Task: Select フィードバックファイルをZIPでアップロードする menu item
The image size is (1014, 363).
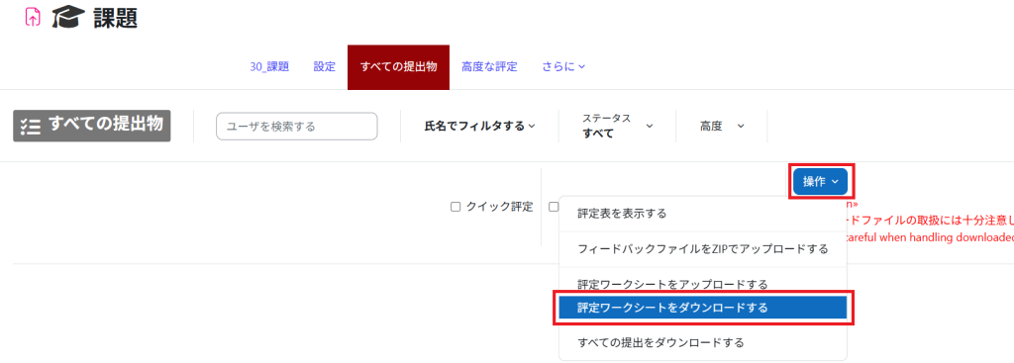Action: pos(703,249)
